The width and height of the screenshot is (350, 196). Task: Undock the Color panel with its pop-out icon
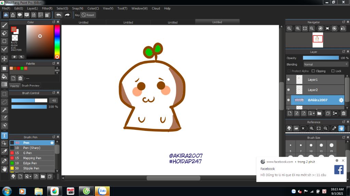point(54,22)
